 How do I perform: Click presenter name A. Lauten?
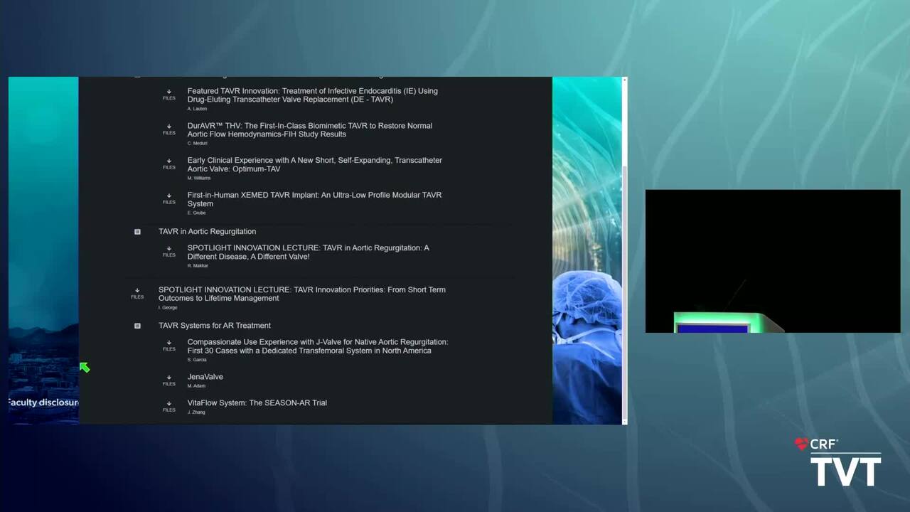[197, 109]
